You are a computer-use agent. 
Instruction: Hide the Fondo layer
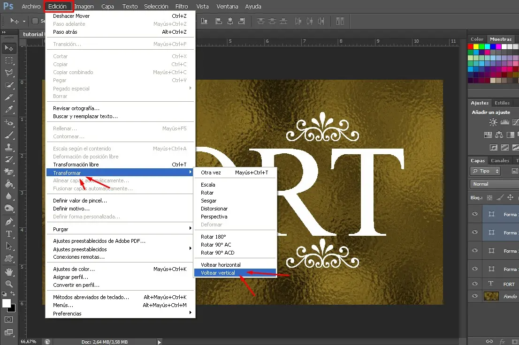[474, 296]
